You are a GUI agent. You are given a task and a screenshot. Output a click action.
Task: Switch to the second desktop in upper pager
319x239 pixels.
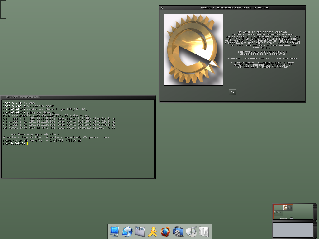tap(303, 212)
